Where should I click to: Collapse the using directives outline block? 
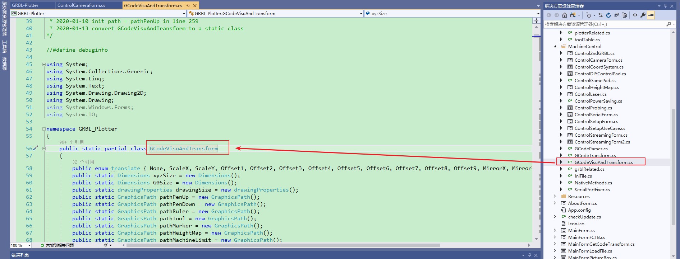pos(44,65)
